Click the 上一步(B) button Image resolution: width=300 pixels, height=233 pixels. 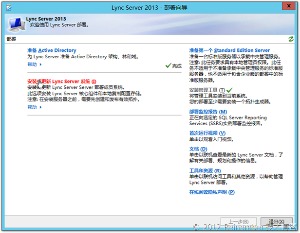click(x=239, y=222)
